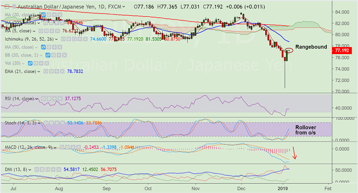This screenshot has width=358, height=193.
Task: Hide the MA (200, close) line
Action: pos(45,23)
